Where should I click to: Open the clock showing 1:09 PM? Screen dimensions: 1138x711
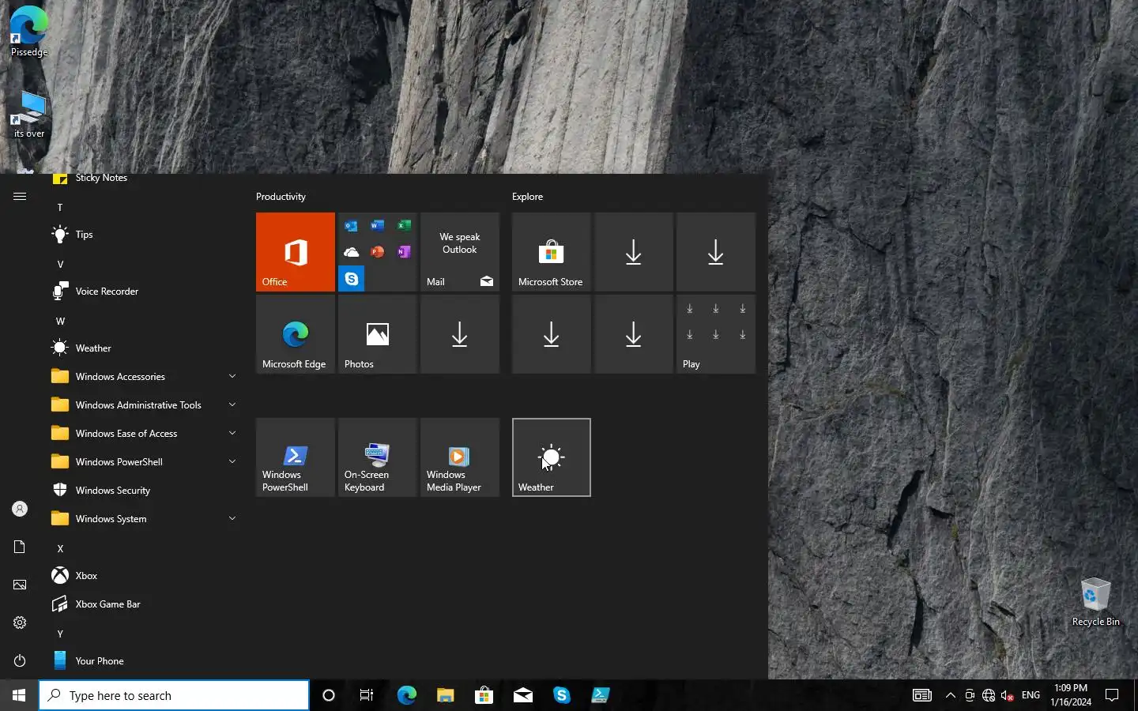pyautogui.click(x=1071, y=695)
